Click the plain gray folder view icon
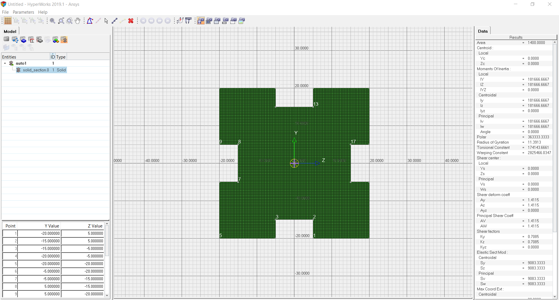This screenshot has height=300, width=559. click(6, 39)
